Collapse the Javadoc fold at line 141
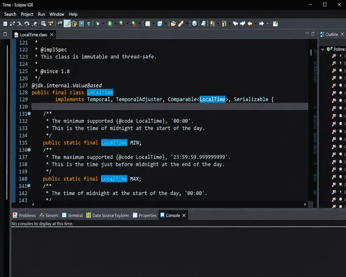The height and width of the screenshot is (277, 346). point(29,186)
